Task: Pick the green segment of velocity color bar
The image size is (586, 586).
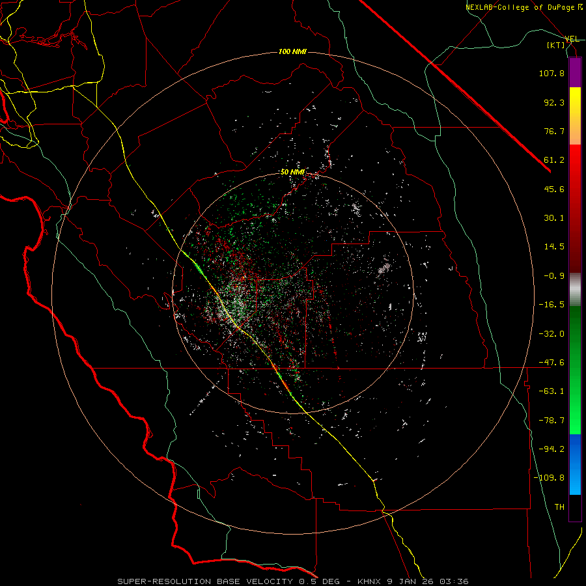Action: (x=575, y=370)
